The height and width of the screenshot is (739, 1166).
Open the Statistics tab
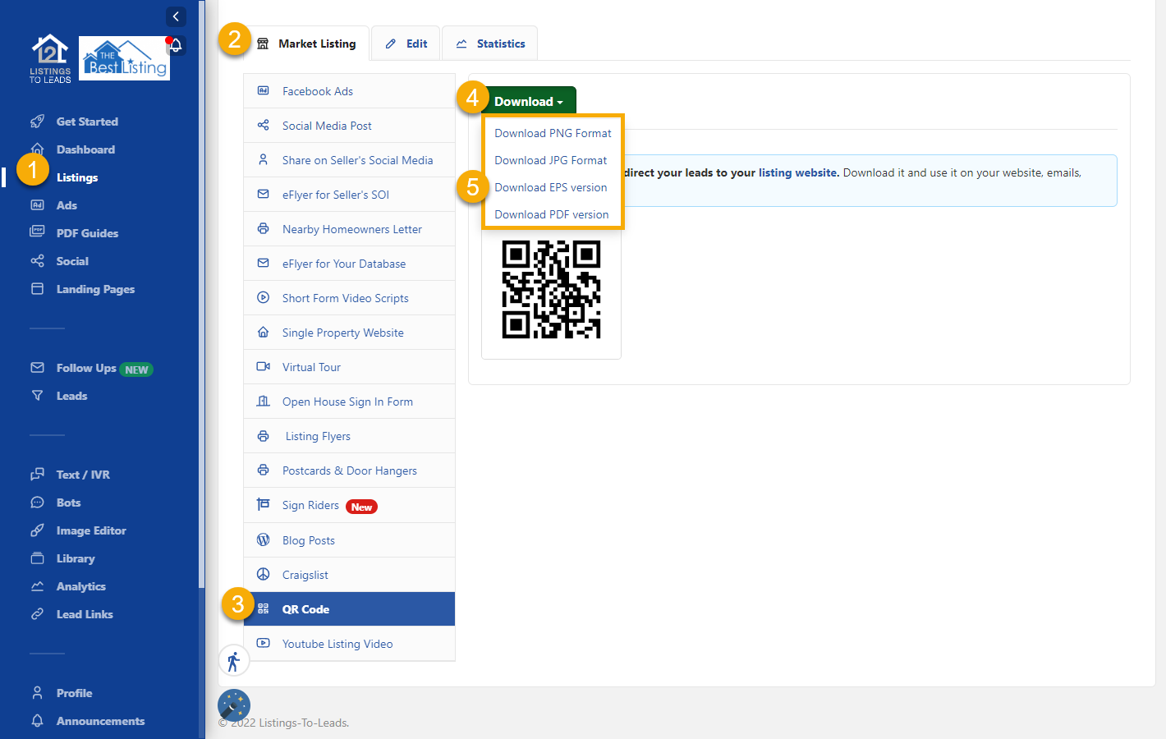[x=490, y=43]
